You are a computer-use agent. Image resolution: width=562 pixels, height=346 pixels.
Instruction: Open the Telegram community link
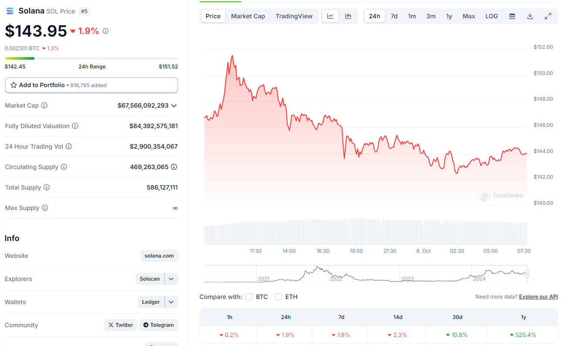pyautogui.click(x=159, y=325)
